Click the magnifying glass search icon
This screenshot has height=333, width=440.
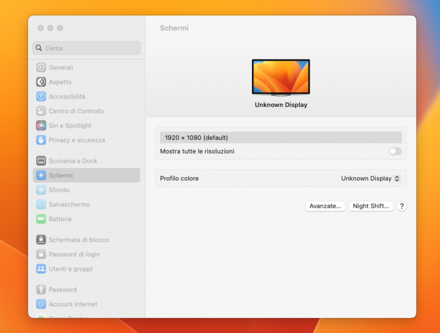coord(39,48)
